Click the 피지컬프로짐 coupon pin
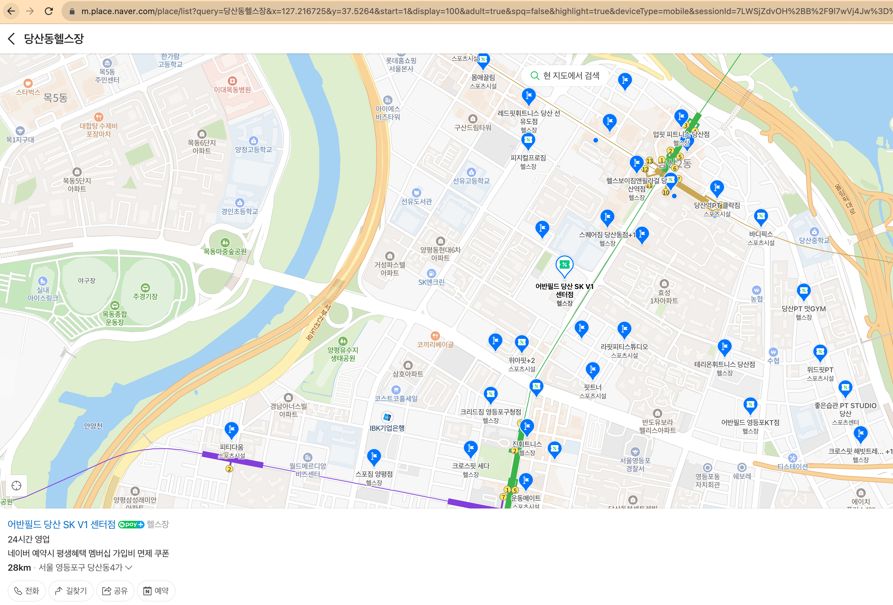 [528, 141]
